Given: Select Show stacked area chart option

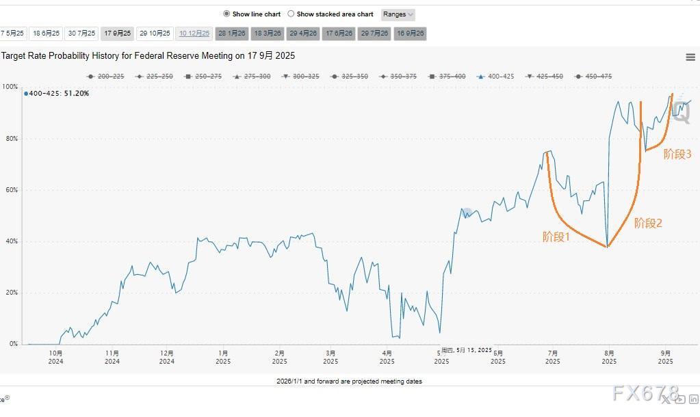Looking at the screenshot, I should coord(330,14).
